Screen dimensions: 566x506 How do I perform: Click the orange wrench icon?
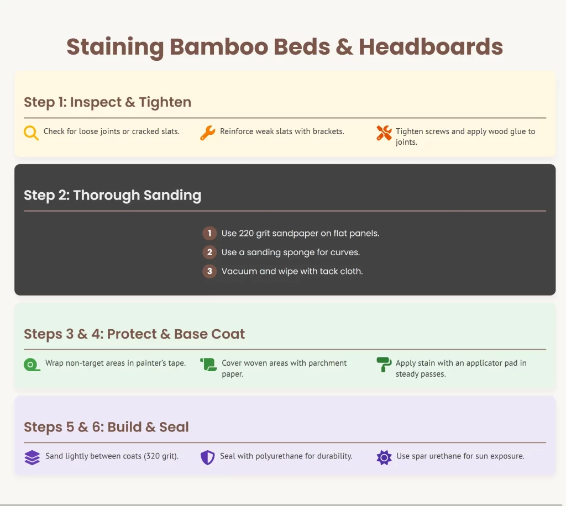click(x=207, y=133)
